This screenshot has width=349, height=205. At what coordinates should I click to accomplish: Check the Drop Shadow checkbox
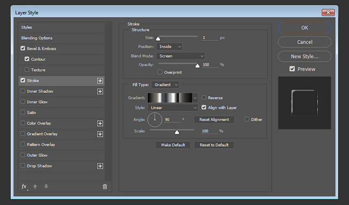click(x=23, y=166)
